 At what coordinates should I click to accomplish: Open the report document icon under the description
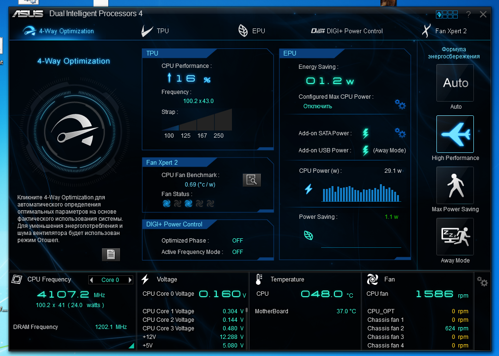111,254
